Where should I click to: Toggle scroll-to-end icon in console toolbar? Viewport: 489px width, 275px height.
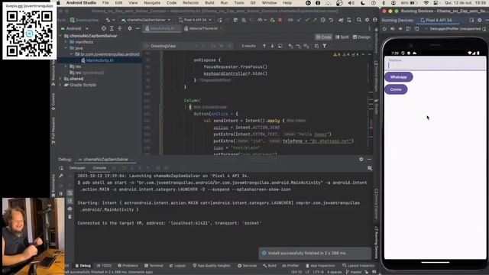70,201
